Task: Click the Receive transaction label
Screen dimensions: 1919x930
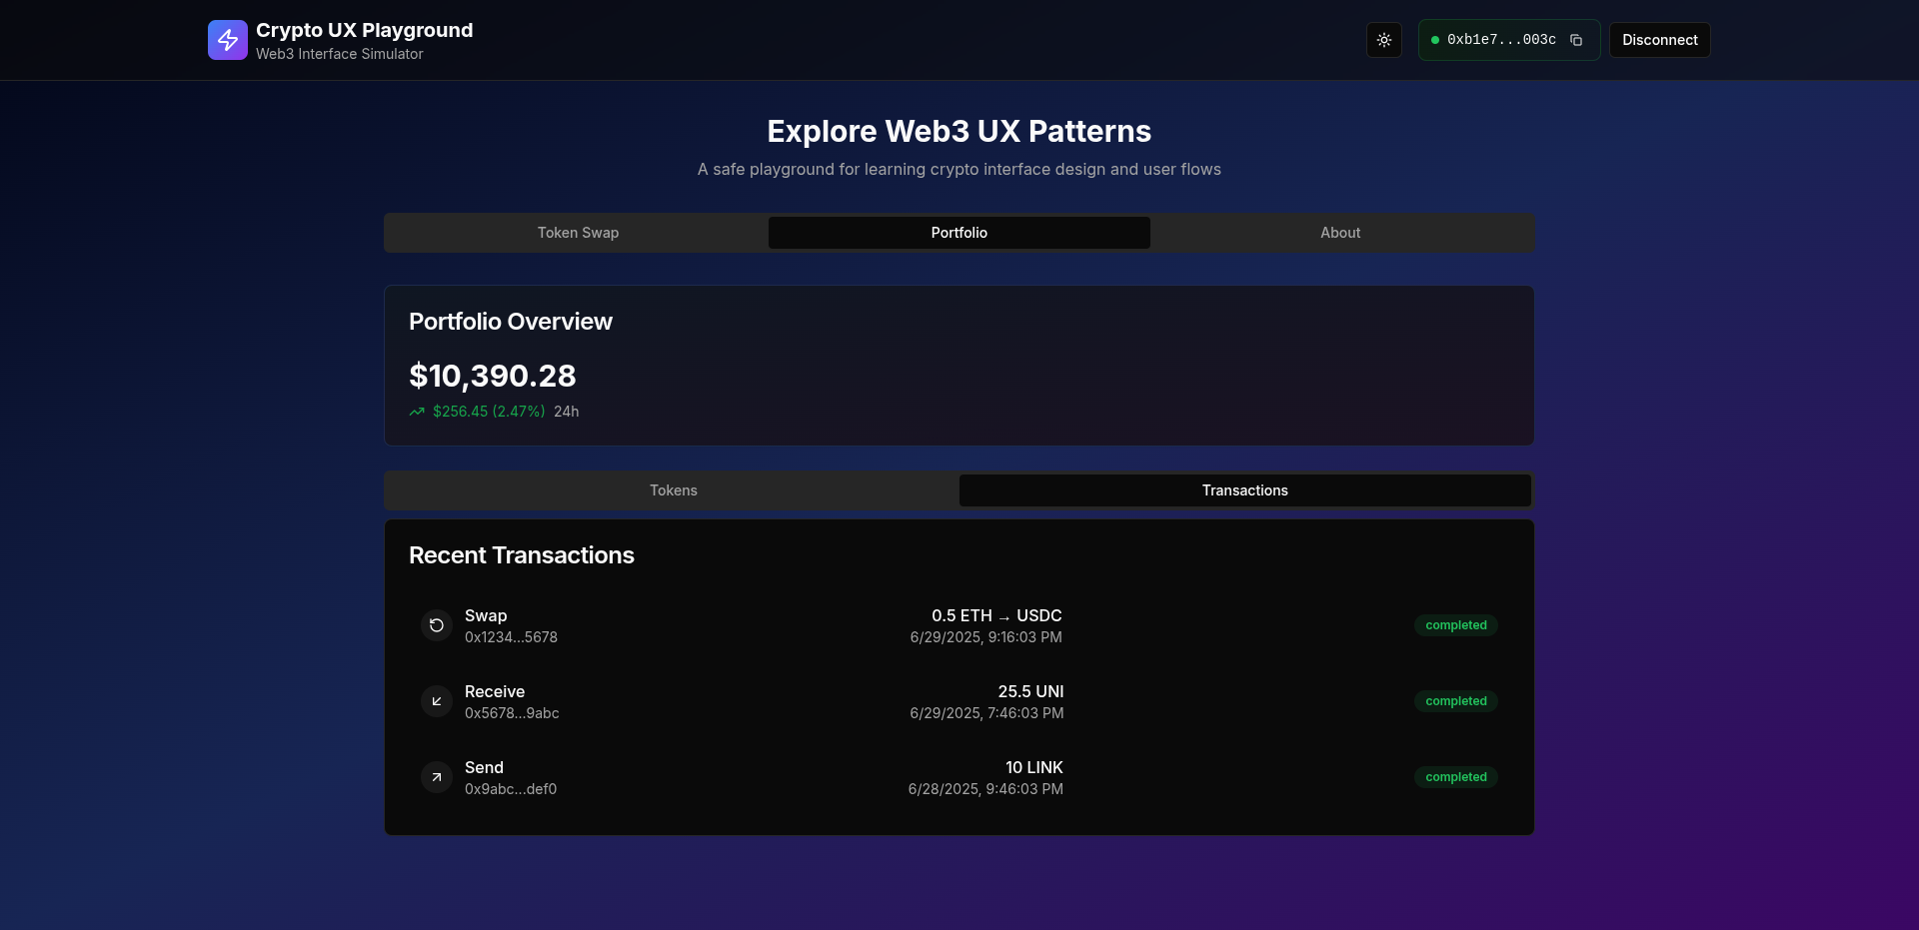Action: click(x=495, y=691)
